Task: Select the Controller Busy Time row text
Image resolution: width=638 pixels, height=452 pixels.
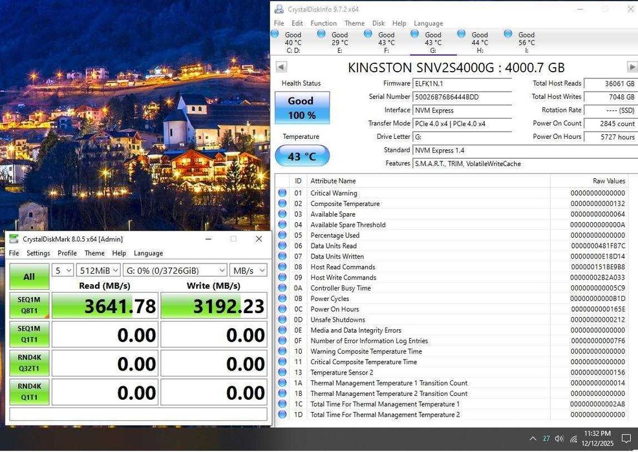Action: [x=341, y=288]
